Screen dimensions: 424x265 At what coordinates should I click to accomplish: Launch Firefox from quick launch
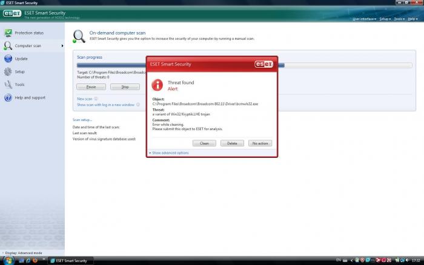pos(35,261)
